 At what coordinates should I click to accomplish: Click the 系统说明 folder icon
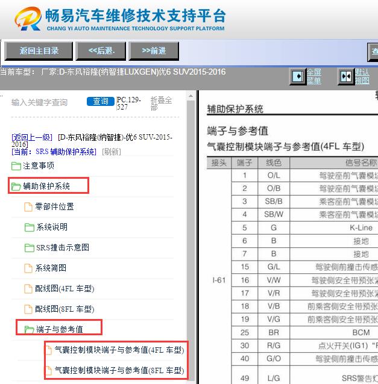[30, 228]
